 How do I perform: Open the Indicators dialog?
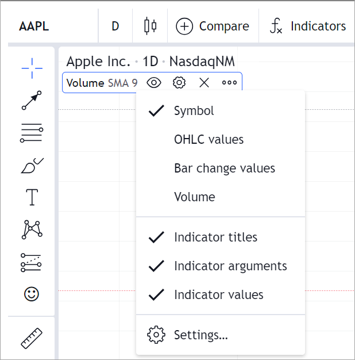coord(308,26)
